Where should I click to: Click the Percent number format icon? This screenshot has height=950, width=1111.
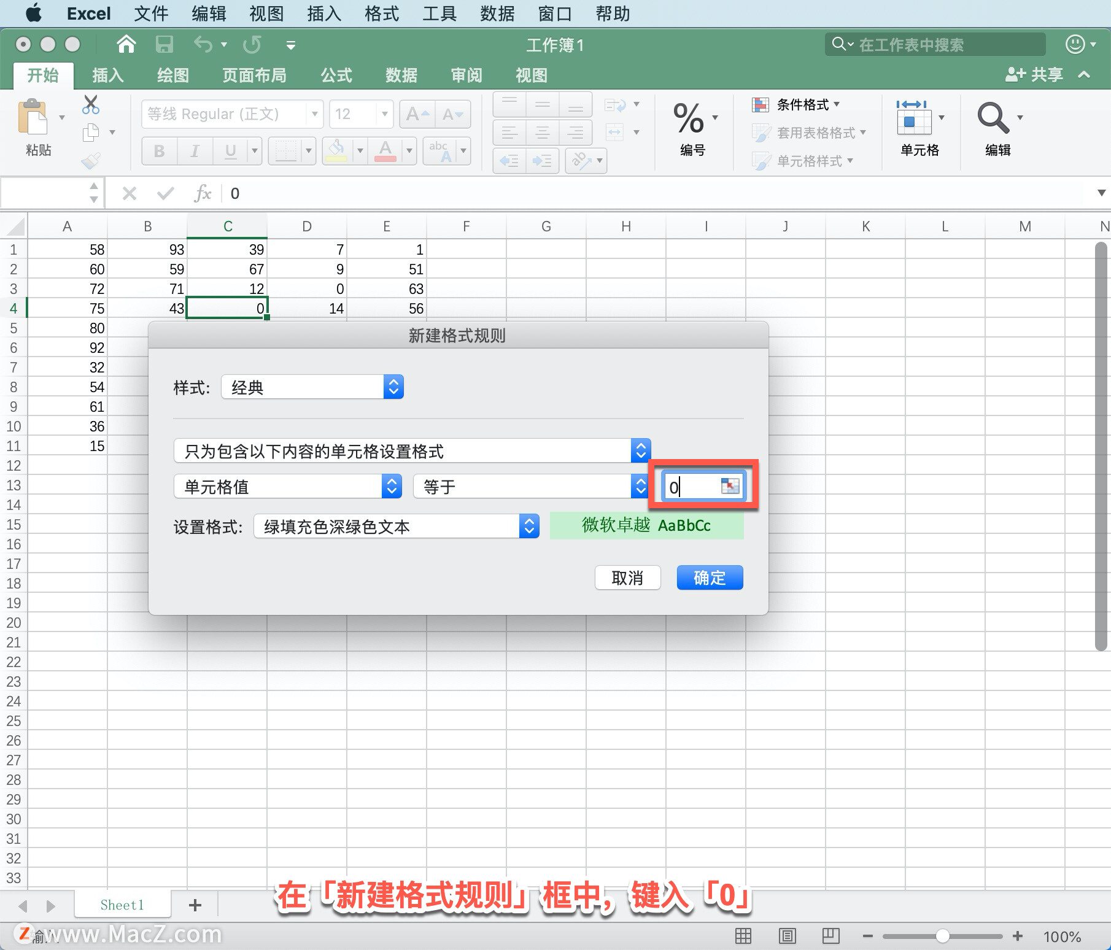point(688,118)
